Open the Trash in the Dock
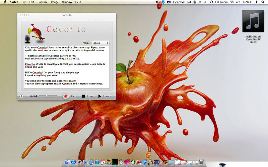 pos(201,162)
